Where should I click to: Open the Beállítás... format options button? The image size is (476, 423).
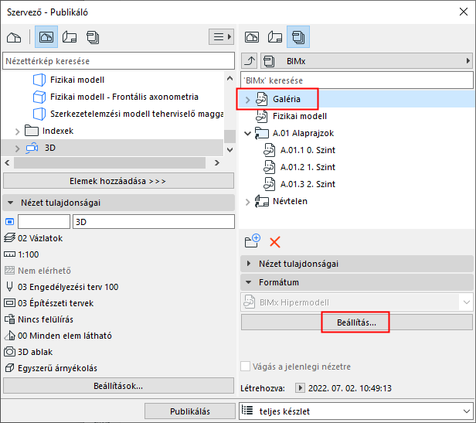coord(357,322)
